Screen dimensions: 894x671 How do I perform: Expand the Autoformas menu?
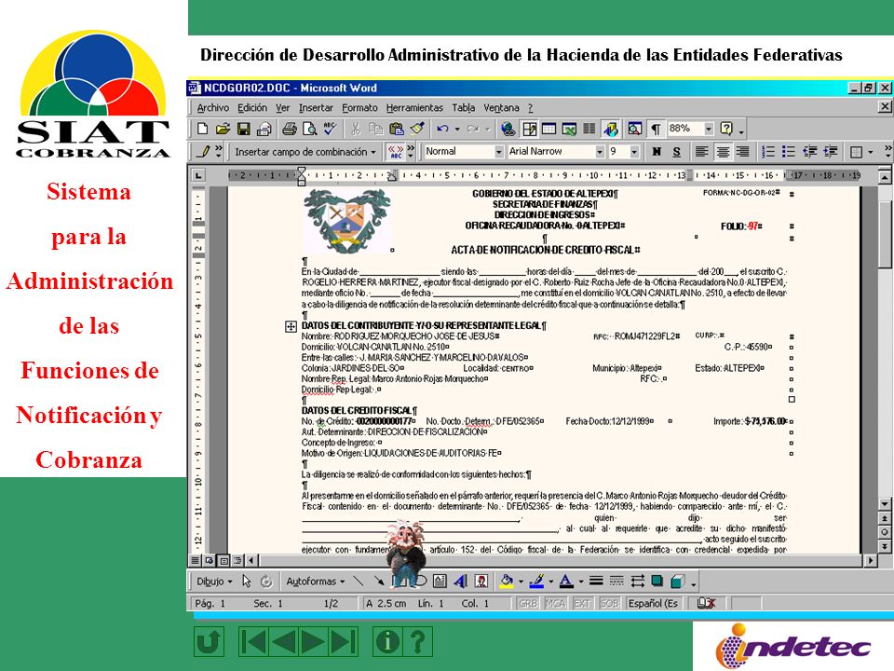coord(316,582)
